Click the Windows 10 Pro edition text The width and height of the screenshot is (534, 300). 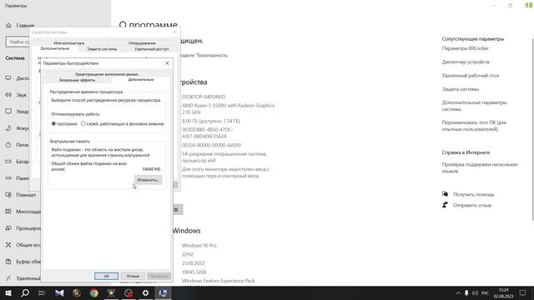[199, 245]
